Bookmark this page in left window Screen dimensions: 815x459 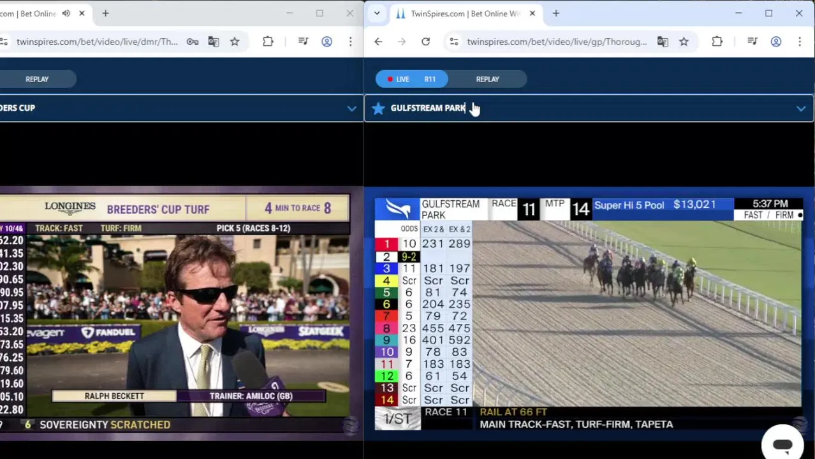coord(235,42)
